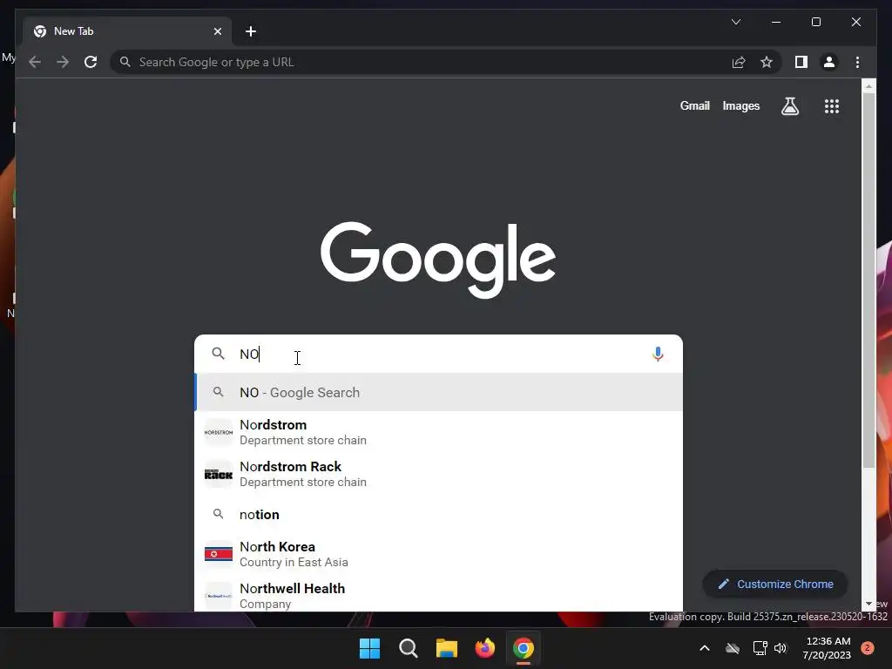Click the Customize Chrome button
This screenshot has height=669, width=892.
774,585
